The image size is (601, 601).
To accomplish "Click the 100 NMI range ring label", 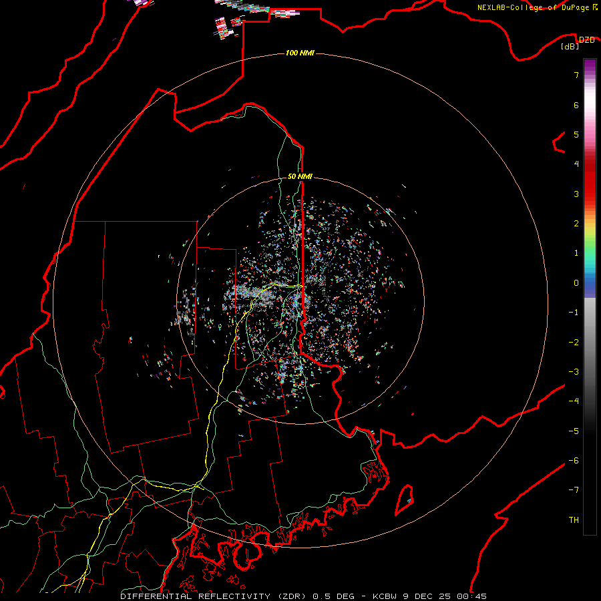I will click(x=300, y=53).
